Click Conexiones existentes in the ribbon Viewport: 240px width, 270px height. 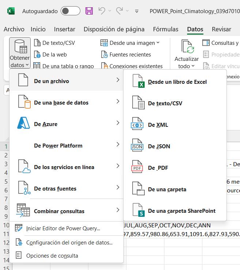[x=132, y=66]
